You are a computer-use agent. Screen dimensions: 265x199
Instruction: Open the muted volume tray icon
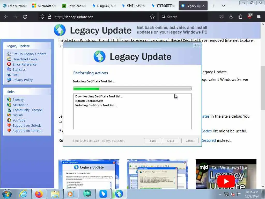pyautogui.click(x=233, y=194)
